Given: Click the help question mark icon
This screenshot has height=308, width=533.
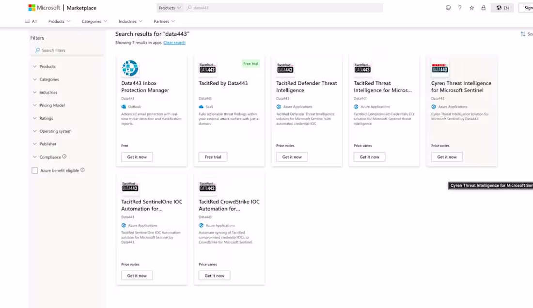Looking at the screenshot, I should click(460, 7).
